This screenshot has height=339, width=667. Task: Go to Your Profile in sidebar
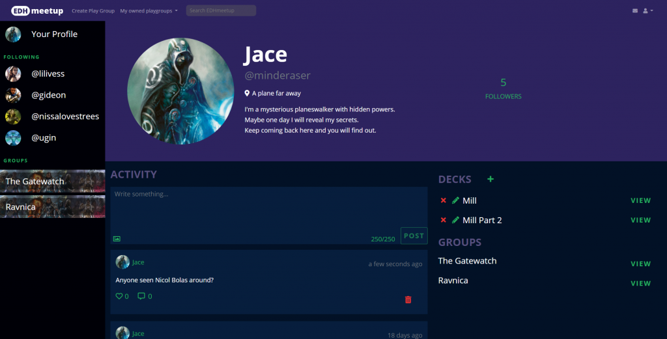[x=54, y=34]
